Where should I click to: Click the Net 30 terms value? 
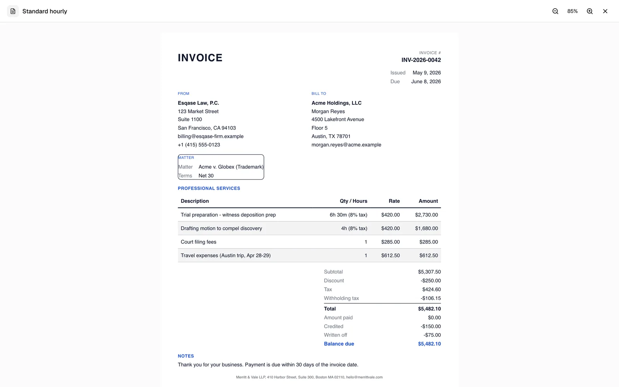(206, 176)
